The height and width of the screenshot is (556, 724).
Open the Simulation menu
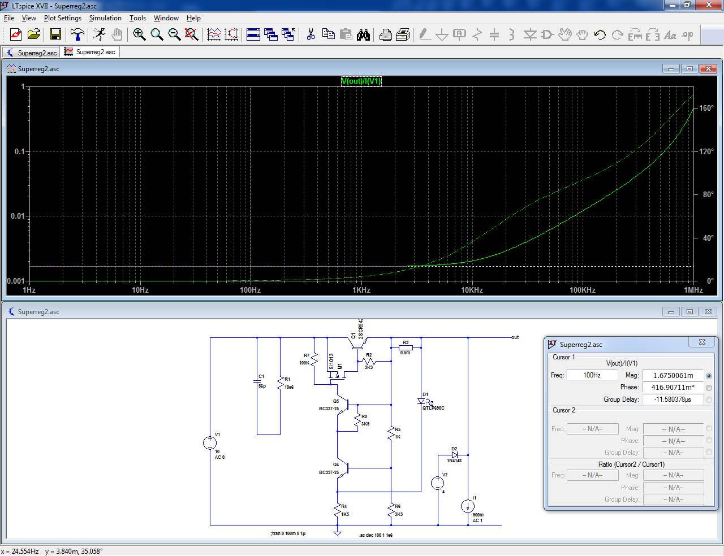click(x=105, y=18)
